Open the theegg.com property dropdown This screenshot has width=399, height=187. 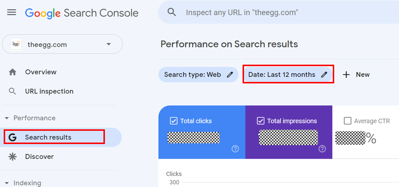[109, 44]
